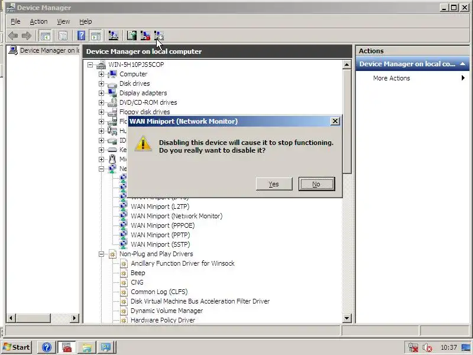Screen dimensions: 473x355
Task: Collapse the WIN-5H10PJS5COP root node
Action: pyautogui.click(x=90, y=64)
